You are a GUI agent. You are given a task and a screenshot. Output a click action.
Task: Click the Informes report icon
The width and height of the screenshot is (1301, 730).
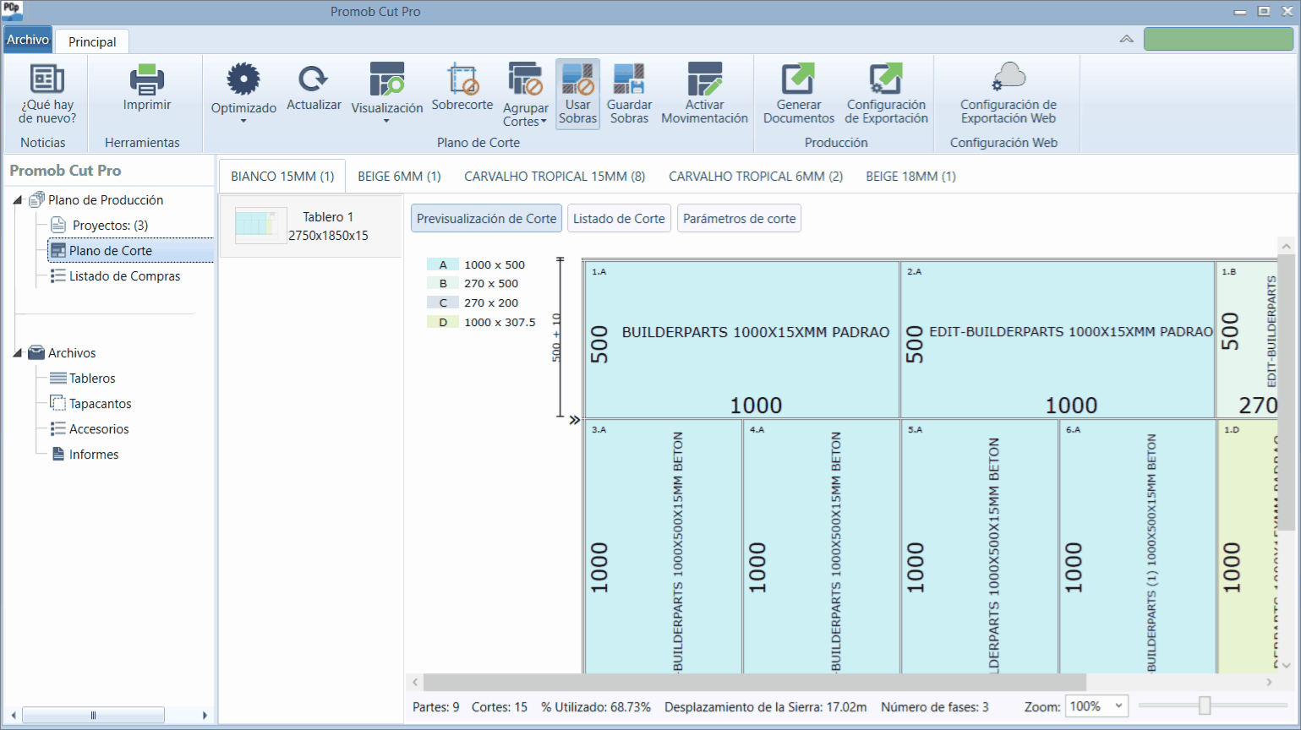(58, 454)
